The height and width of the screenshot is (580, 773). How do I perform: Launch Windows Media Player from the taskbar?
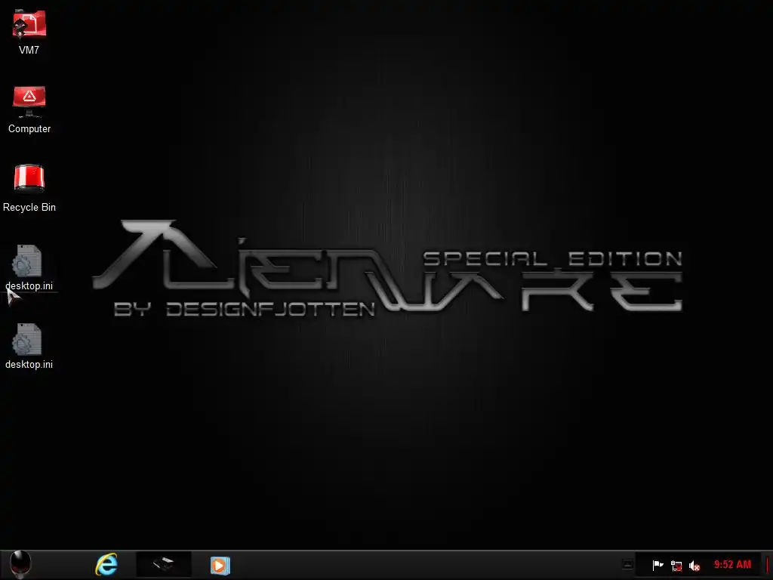tap(220, 565)
